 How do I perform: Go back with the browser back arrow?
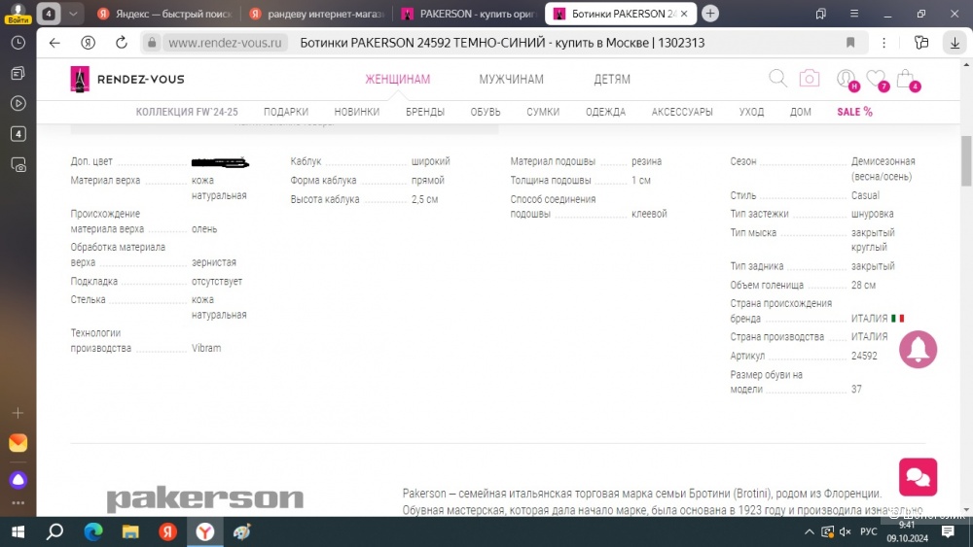coord(54,43)
